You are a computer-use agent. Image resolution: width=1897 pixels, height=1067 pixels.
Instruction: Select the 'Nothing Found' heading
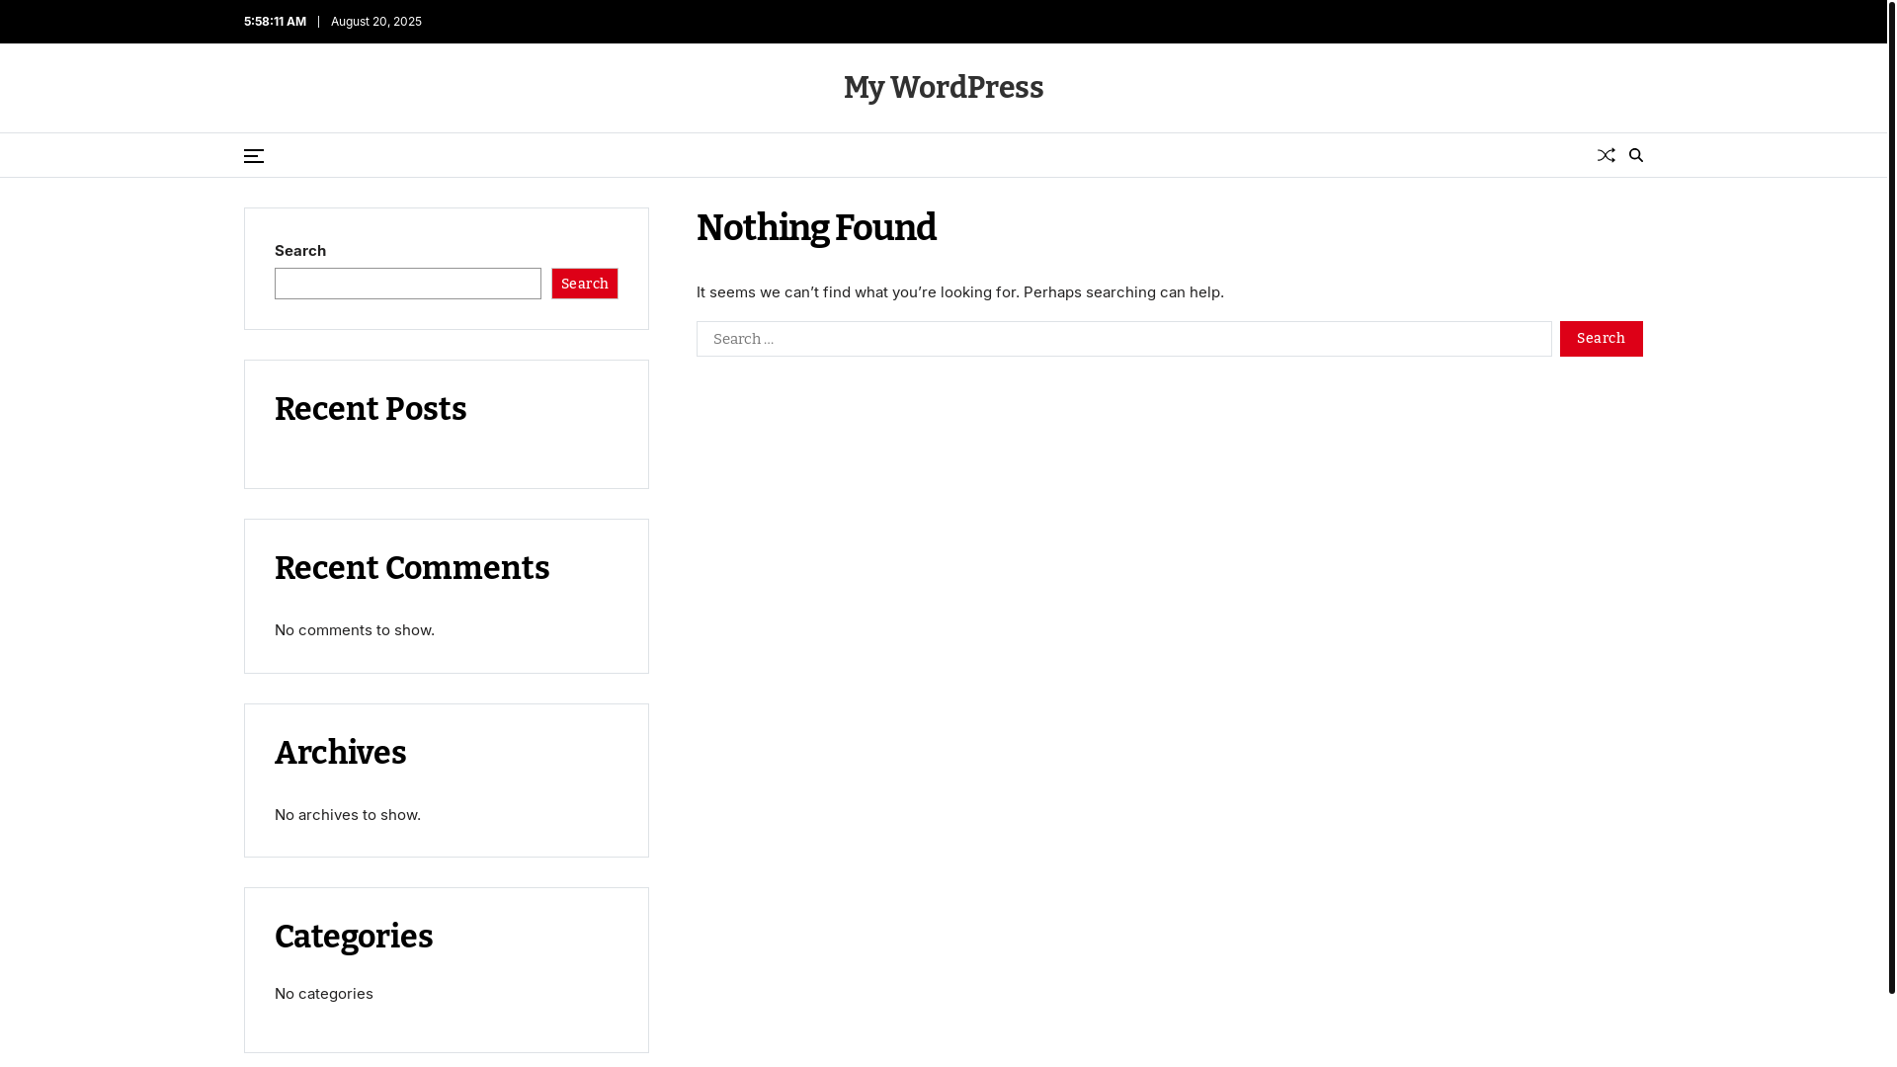[x=816, y=228]
